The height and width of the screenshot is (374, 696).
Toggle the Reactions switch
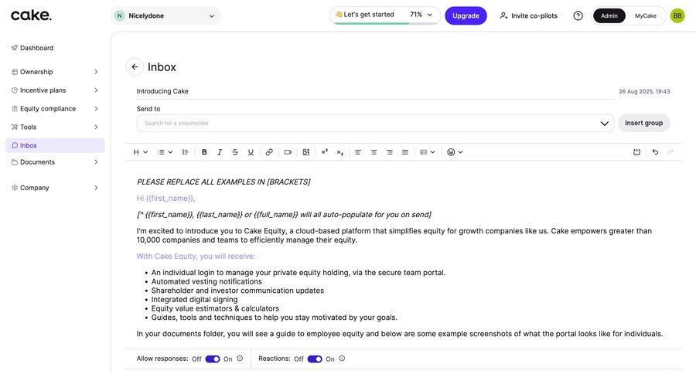pos(315,359)
